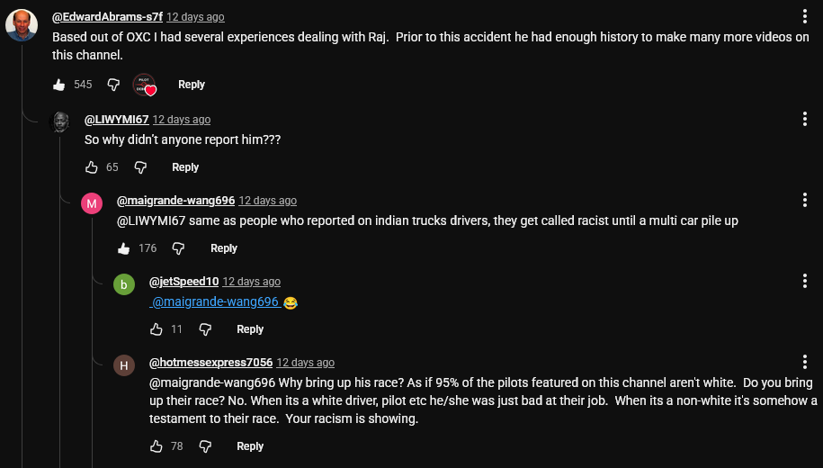Like the EdwardAbrams-s7f comment

point(59,85)
